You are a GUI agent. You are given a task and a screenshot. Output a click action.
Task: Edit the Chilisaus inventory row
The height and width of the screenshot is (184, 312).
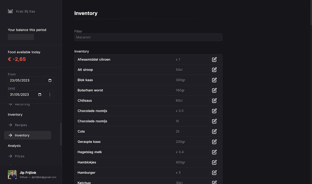pos(214,101)
